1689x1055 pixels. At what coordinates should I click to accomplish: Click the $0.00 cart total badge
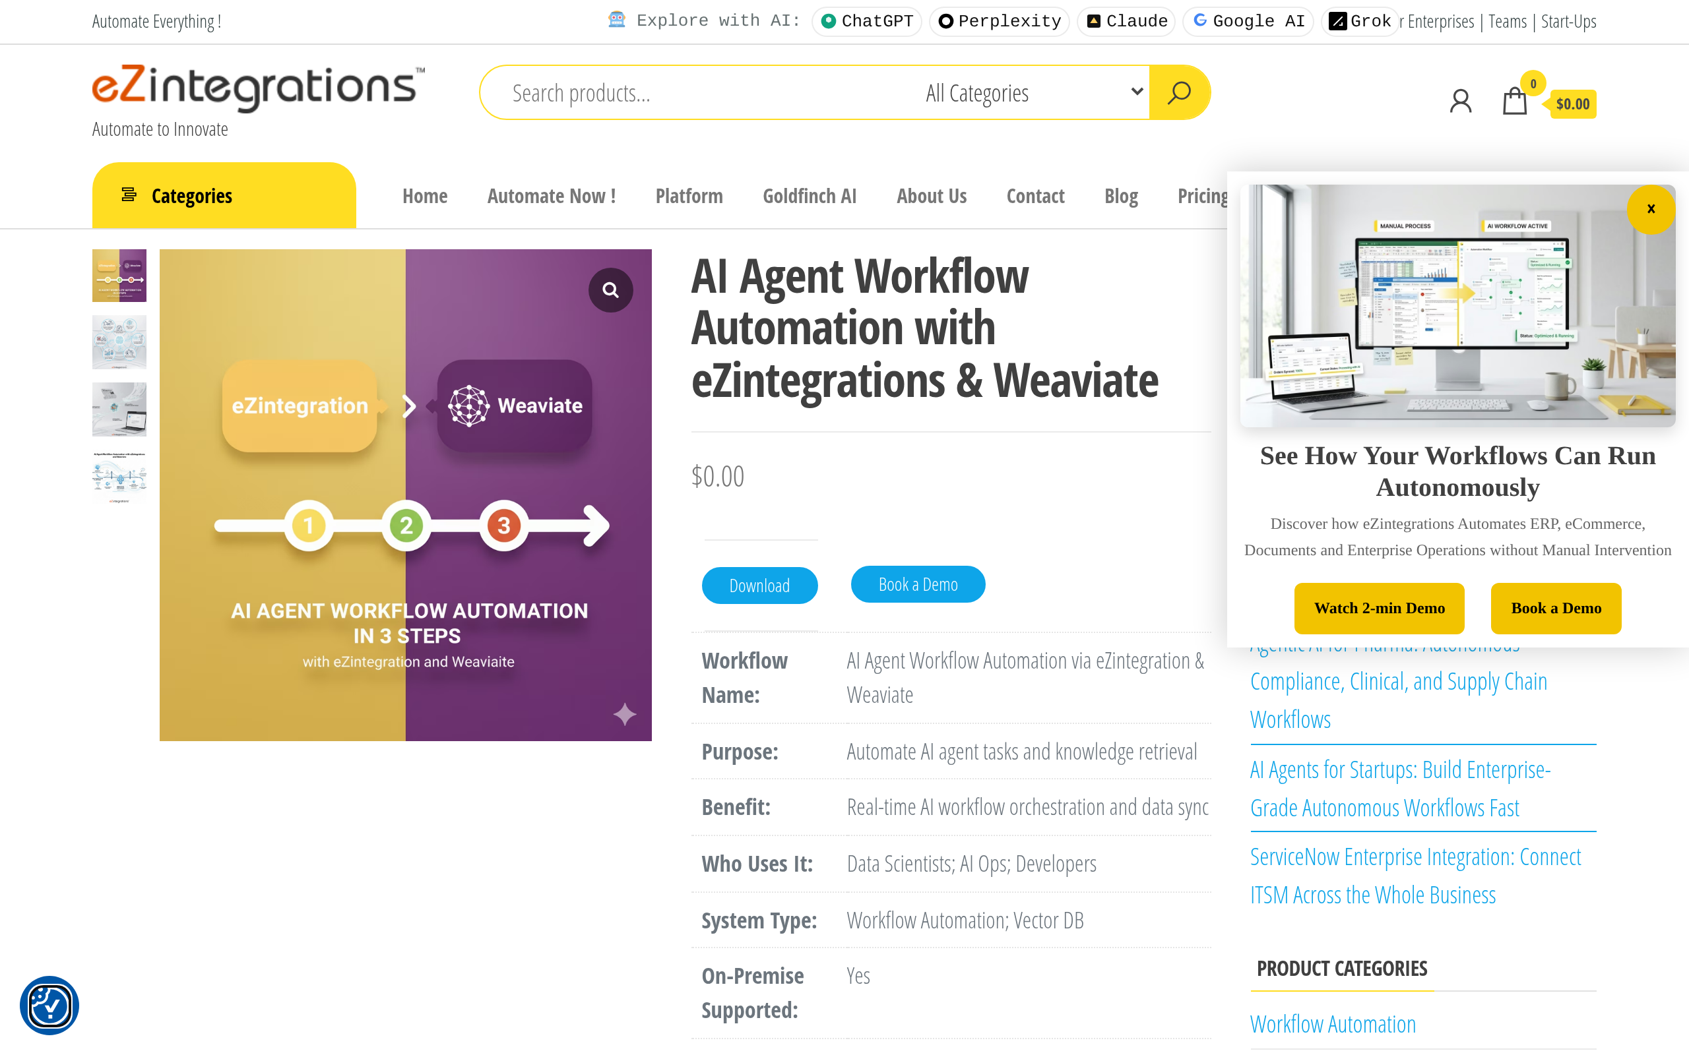click(x=1572, y=104)
